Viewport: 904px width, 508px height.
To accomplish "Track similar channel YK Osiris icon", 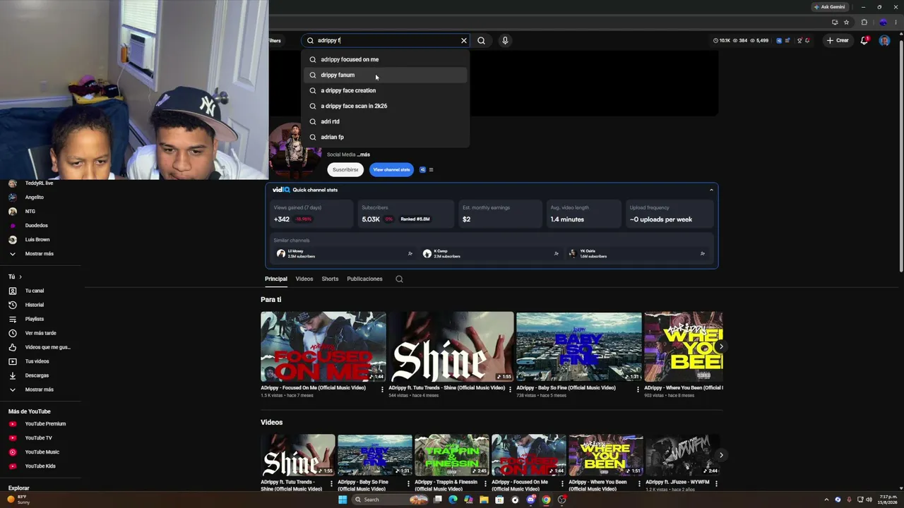I will point(702,253).
